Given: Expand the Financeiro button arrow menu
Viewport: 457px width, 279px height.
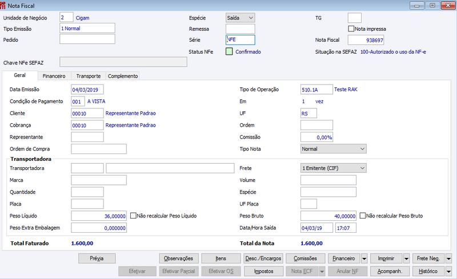Looking at the screenshot, I should tap(364, 258).
